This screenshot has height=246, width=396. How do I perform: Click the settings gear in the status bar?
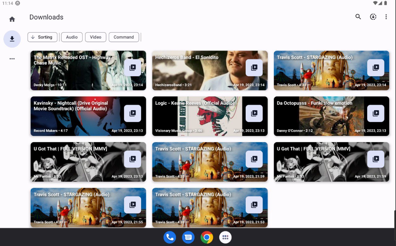pos(18,3)
